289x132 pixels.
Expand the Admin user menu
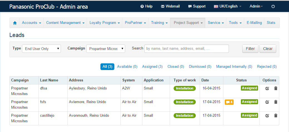(256, 6)
